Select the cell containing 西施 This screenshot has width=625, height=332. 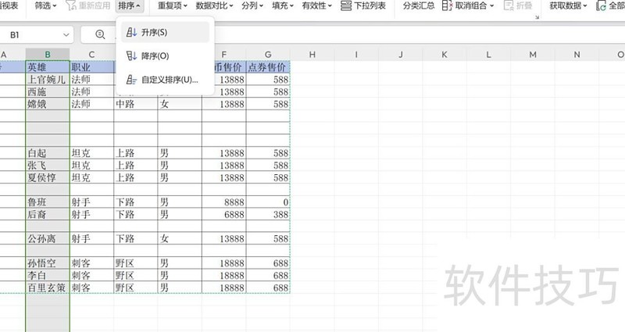(x=48, y=91)
